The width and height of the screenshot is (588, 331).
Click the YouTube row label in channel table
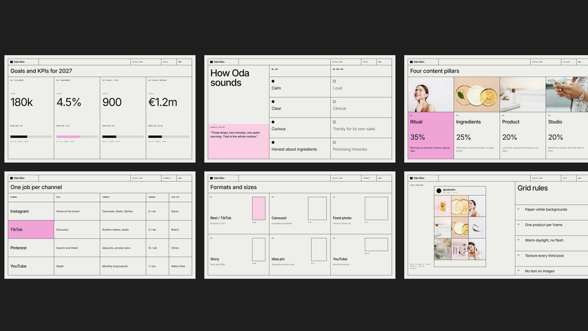[19, 266]
